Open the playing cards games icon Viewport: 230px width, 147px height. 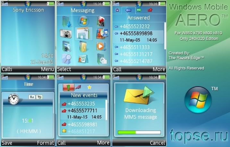pyautogui.click(x=101, y=21)
